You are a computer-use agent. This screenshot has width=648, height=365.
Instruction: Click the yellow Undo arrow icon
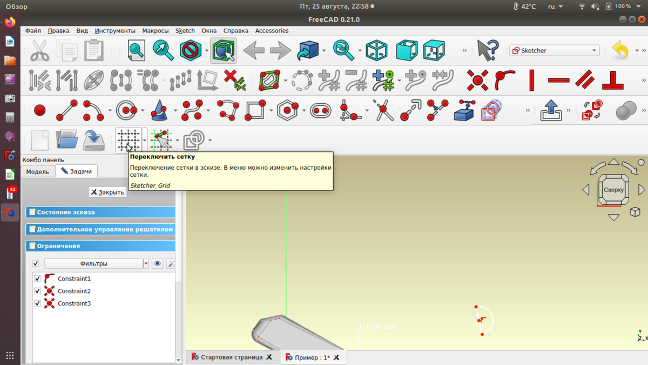pos(620,51)
